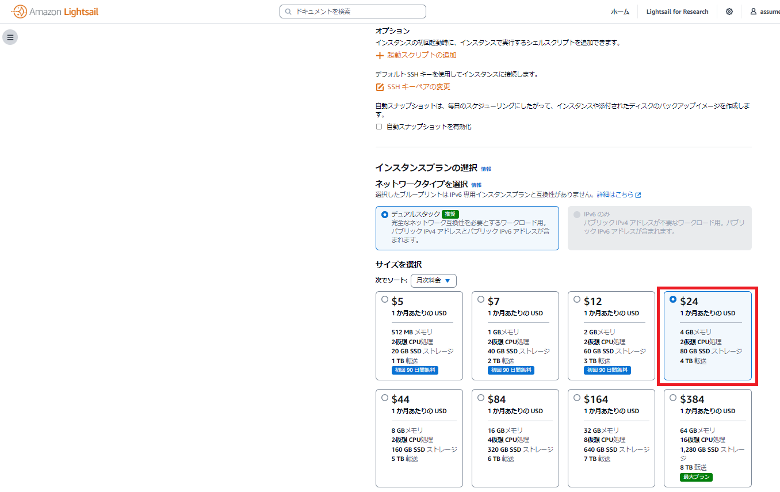Image resolution: width=780 pixels, height=492 pixels.
Task: Open the user account icon menu
Action: [754, 12]
